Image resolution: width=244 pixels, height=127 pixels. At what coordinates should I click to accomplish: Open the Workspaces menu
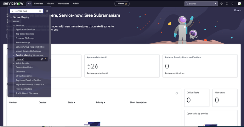(63, 3)
